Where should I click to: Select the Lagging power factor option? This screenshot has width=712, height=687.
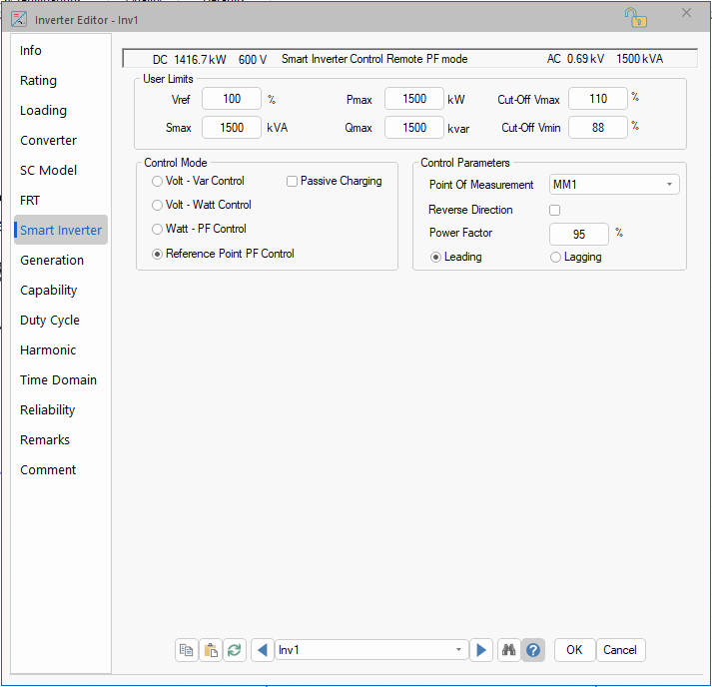pyautogui.click(x=556, y=258)
